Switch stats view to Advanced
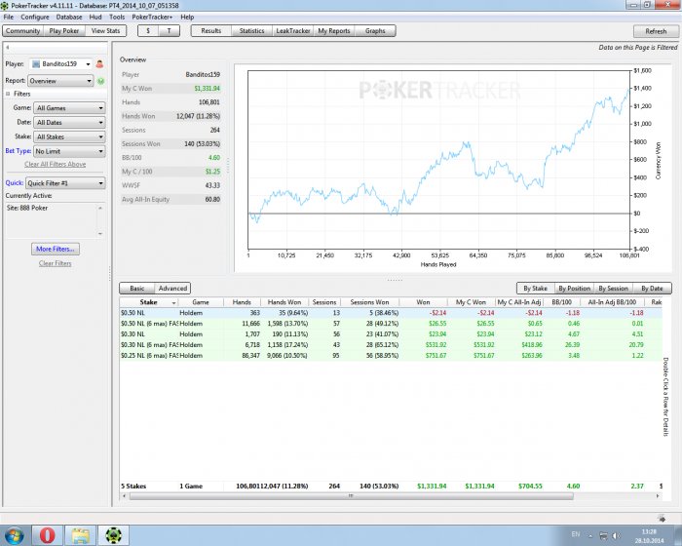The height and width of the screenshot is (546, 682). [x=172, y=289]
